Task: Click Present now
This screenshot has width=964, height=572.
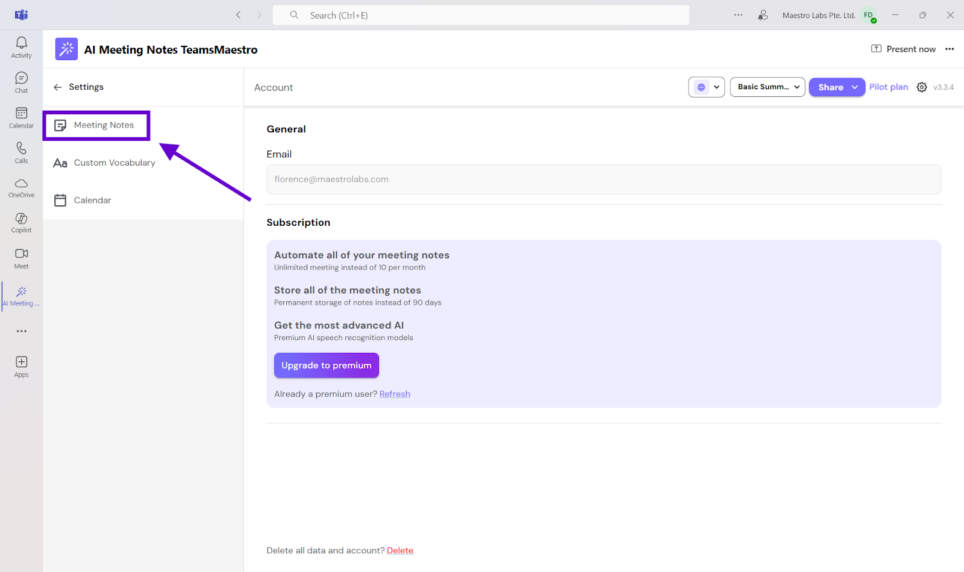Action: click(904, 49)
